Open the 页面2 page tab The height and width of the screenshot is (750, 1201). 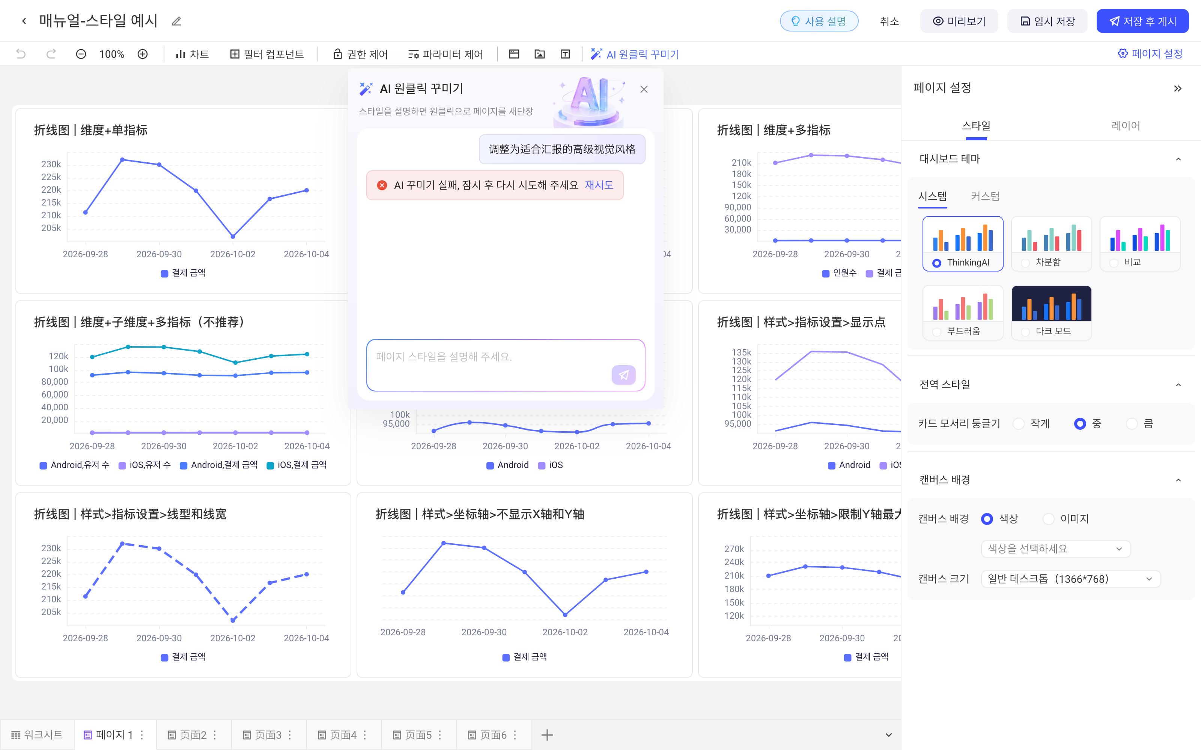(x=194, y=735)
